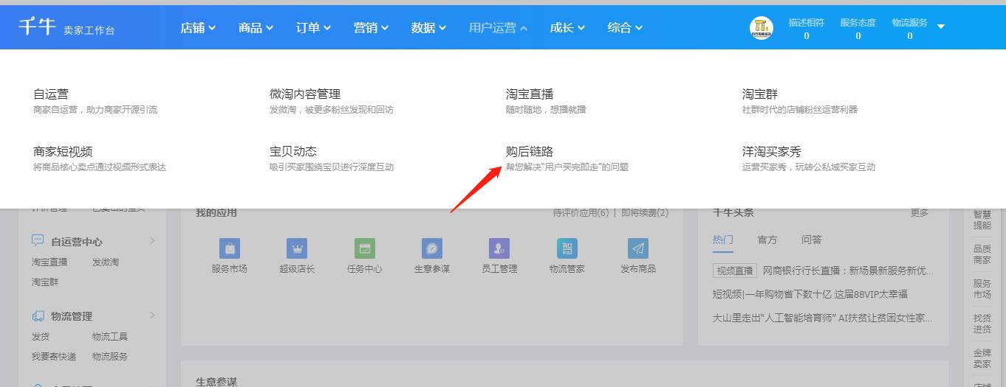
Task: Click 服务市场 in right sidebar
Action: point(982,289)
